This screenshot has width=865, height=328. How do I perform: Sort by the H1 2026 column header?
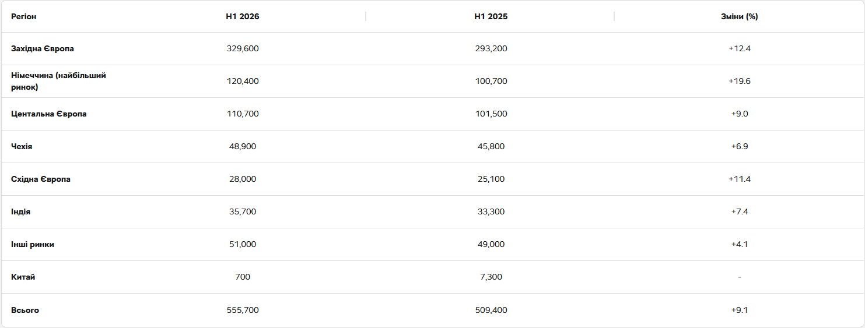coord(243,16)
